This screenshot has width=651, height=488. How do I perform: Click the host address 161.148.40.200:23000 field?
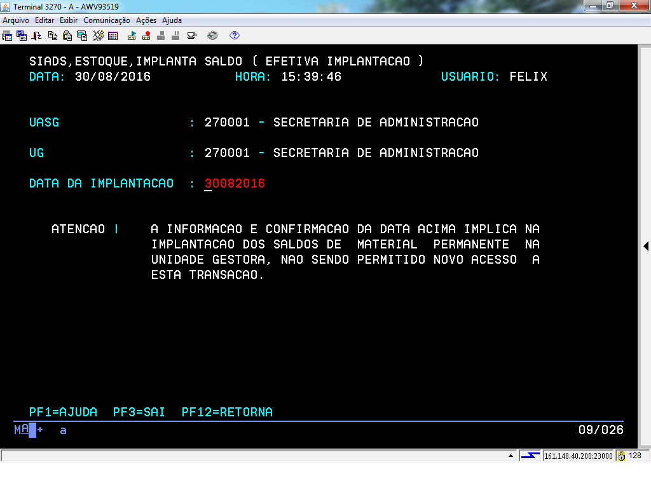[579, 456]
